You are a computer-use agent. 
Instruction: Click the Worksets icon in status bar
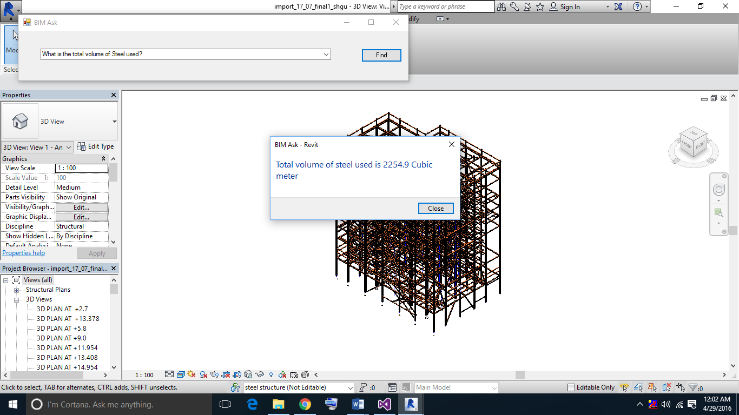[x=235, y=387]
